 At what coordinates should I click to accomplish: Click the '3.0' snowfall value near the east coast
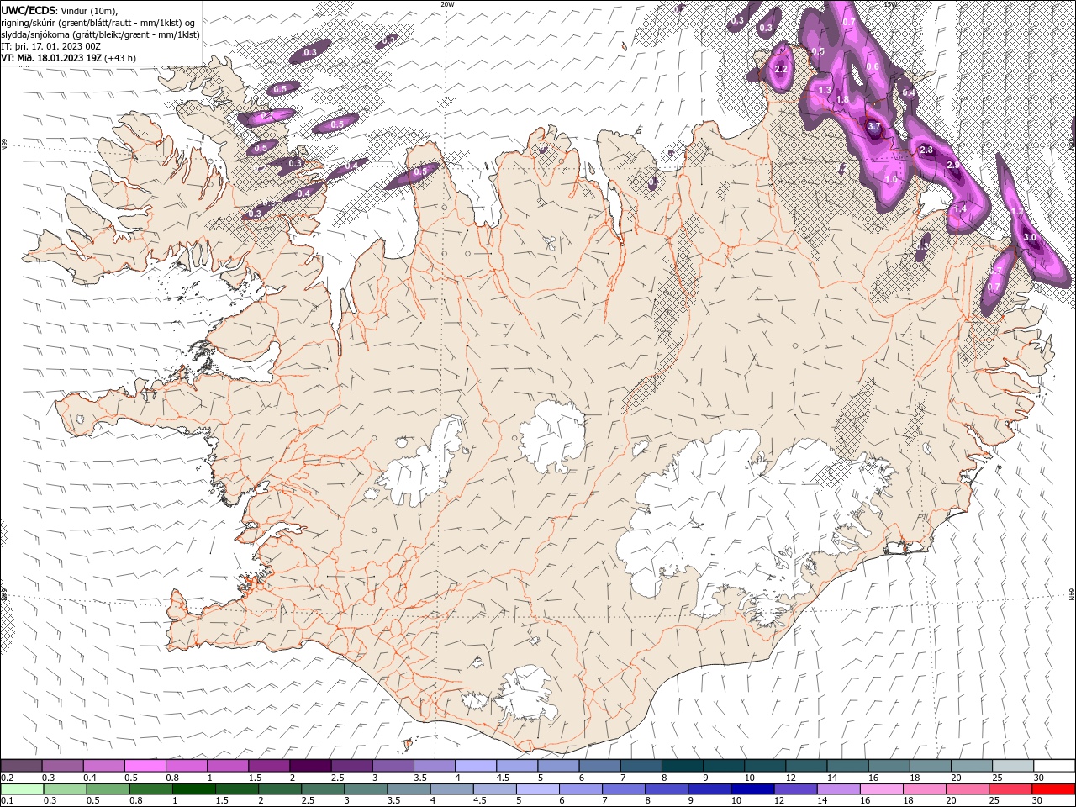click(1031, 238)
